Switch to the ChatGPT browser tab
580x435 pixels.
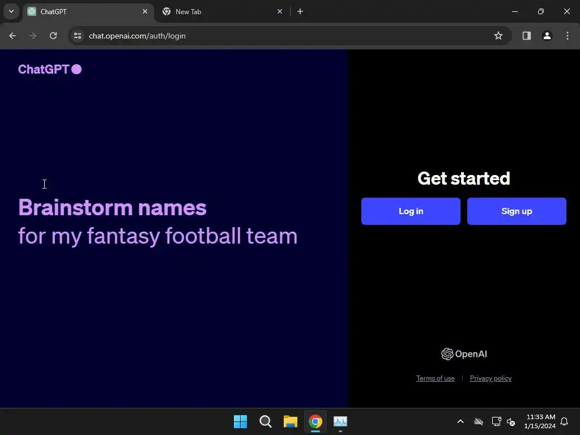click(x=88, y=12)
